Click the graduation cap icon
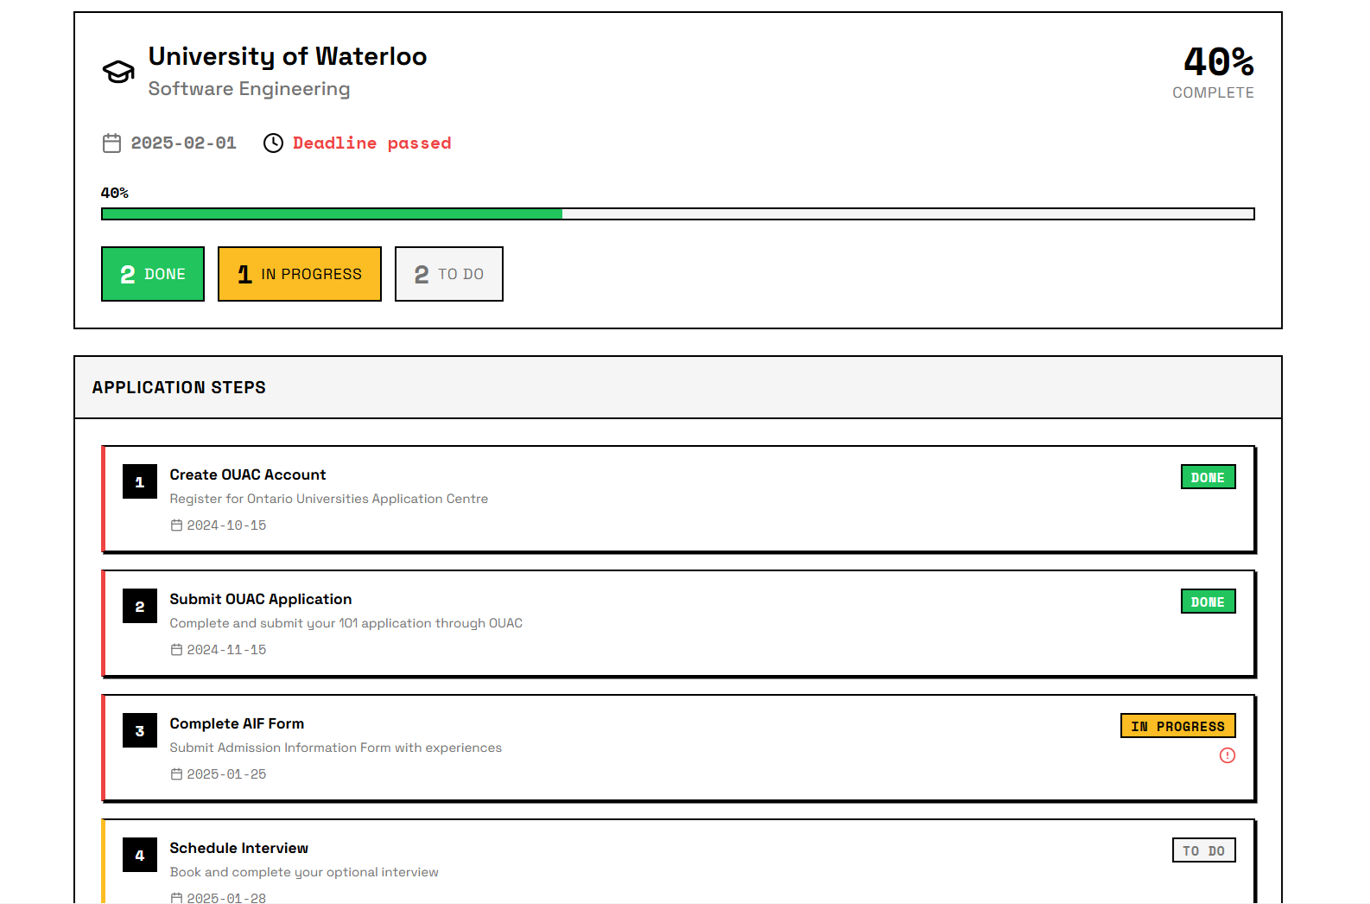Image resolution: width=1370 pixels, height=904 pixels. tap(118, 72)
